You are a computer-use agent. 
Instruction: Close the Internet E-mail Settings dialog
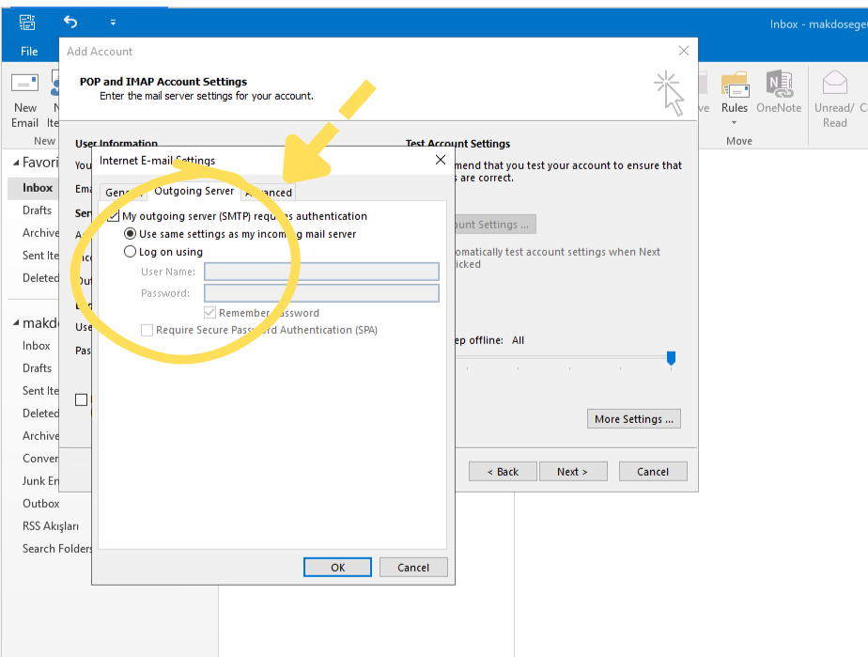(440, 160)
